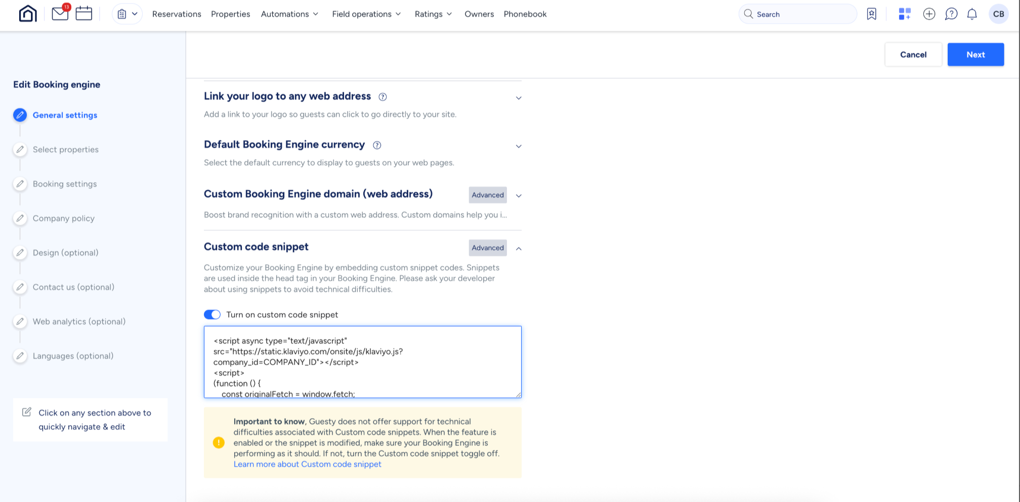This screenshot has height=502, width=1020.
Task: Toggle off custom code snippet switch
Action: coord(212,315)
